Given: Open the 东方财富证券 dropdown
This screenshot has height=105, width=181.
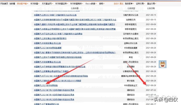Looking at the screenshot, I should [x=62, y=4].
